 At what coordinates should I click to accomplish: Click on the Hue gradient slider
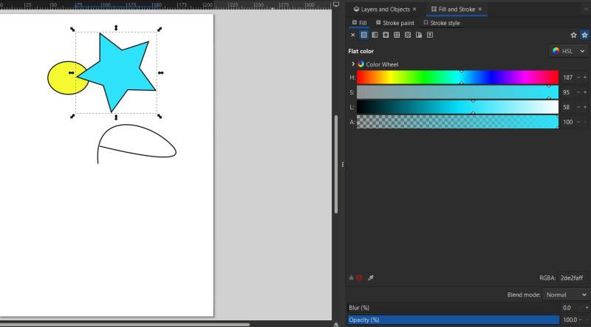[x=457, y=78]
